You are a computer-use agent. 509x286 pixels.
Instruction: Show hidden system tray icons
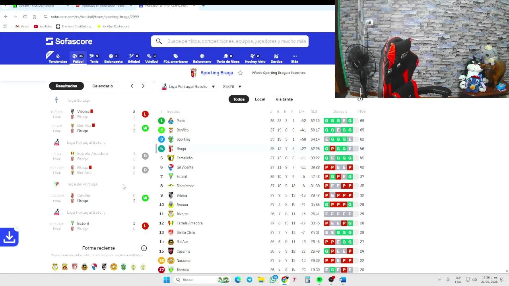(439, 280)
